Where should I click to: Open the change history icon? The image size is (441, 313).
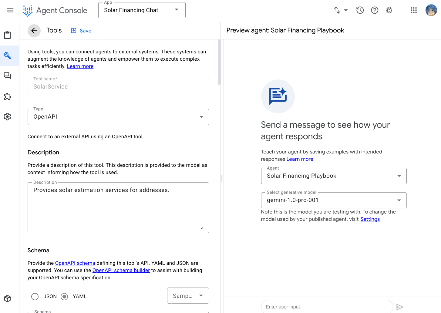coord(360,10)
